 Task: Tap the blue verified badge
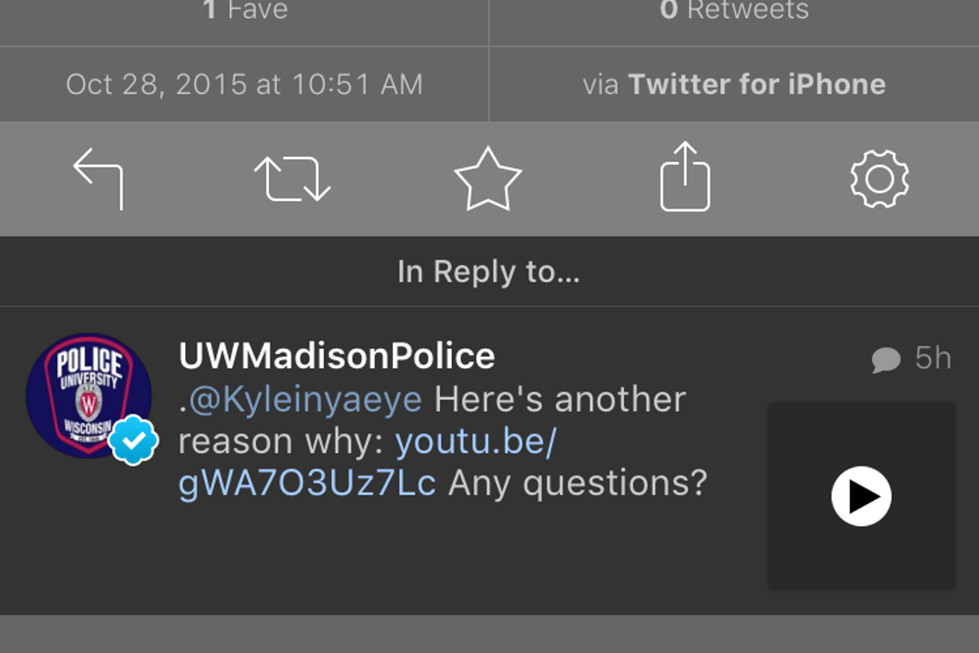pyautogui.click(x=134, y=440)
